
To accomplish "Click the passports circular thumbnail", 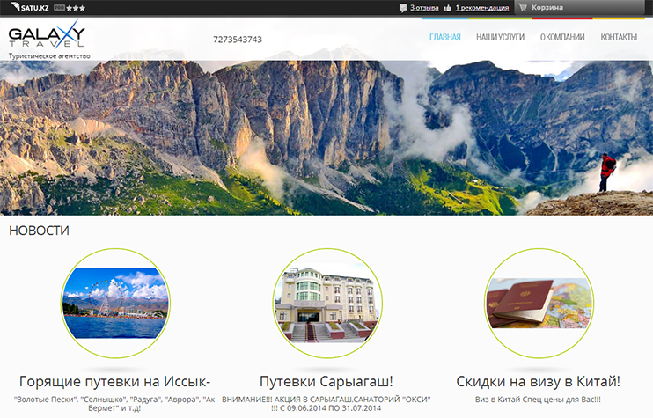I will [x=539, y=303].
